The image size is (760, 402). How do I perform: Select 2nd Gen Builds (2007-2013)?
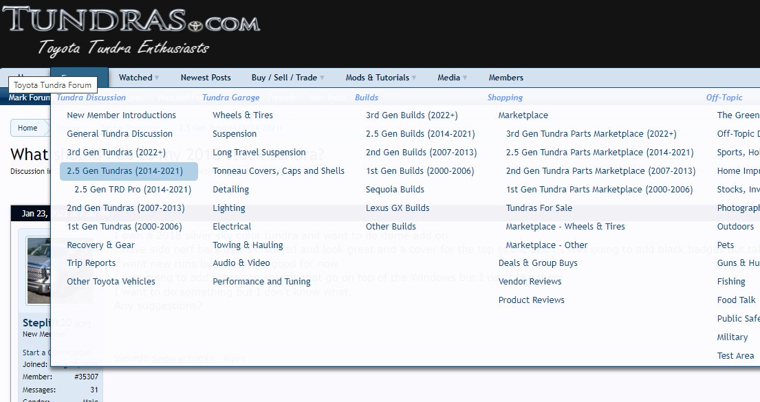coord(421,152)
